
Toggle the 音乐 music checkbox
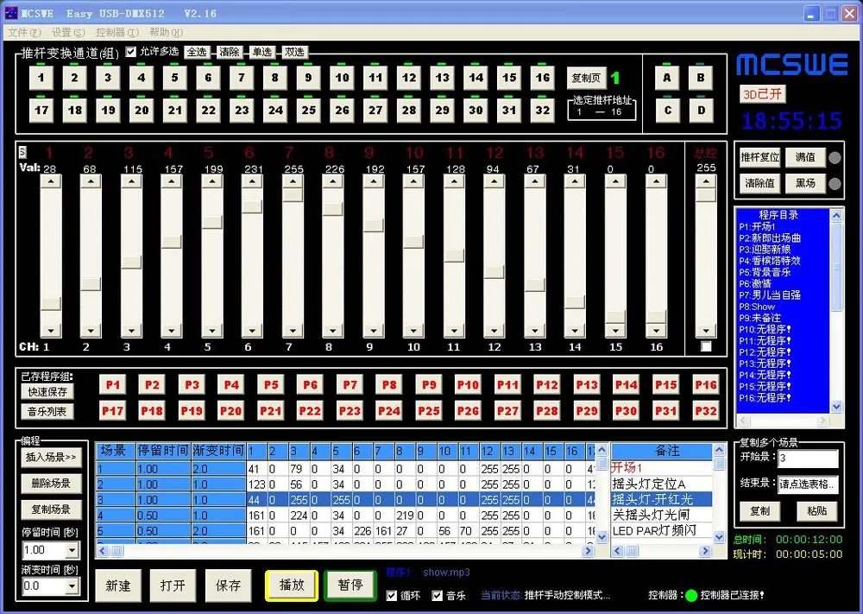click(437, 596)
